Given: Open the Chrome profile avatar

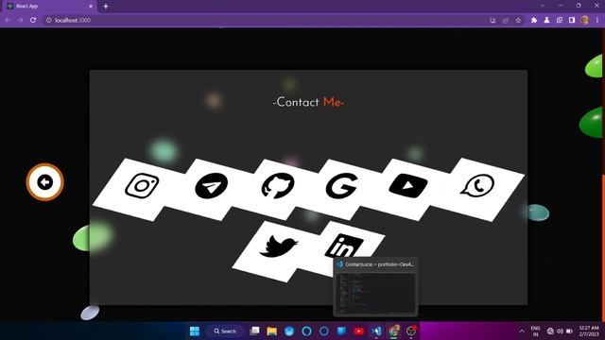Looking at the screenshot, I should [584, 20].
